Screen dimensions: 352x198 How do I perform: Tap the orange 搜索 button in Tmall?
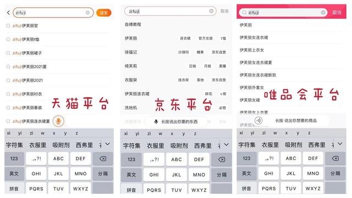(x=104, y=13)
